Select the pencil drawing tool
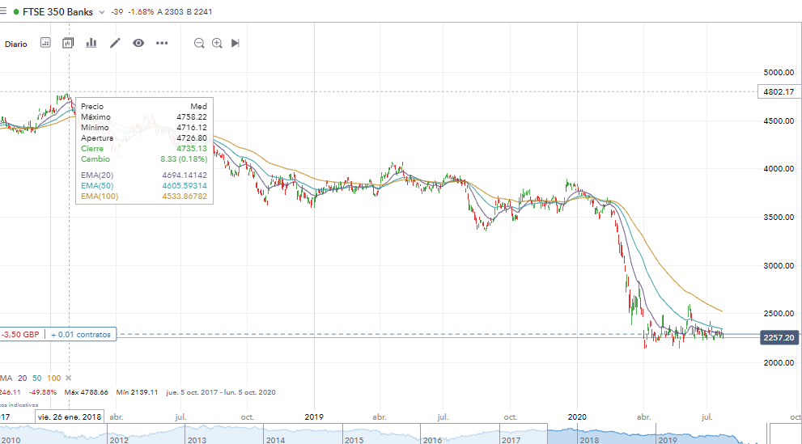 115,43
